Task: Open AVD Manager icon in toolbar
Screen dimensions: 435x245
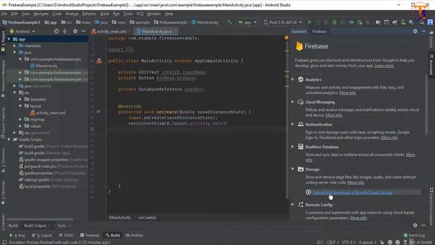Action: 403,22
